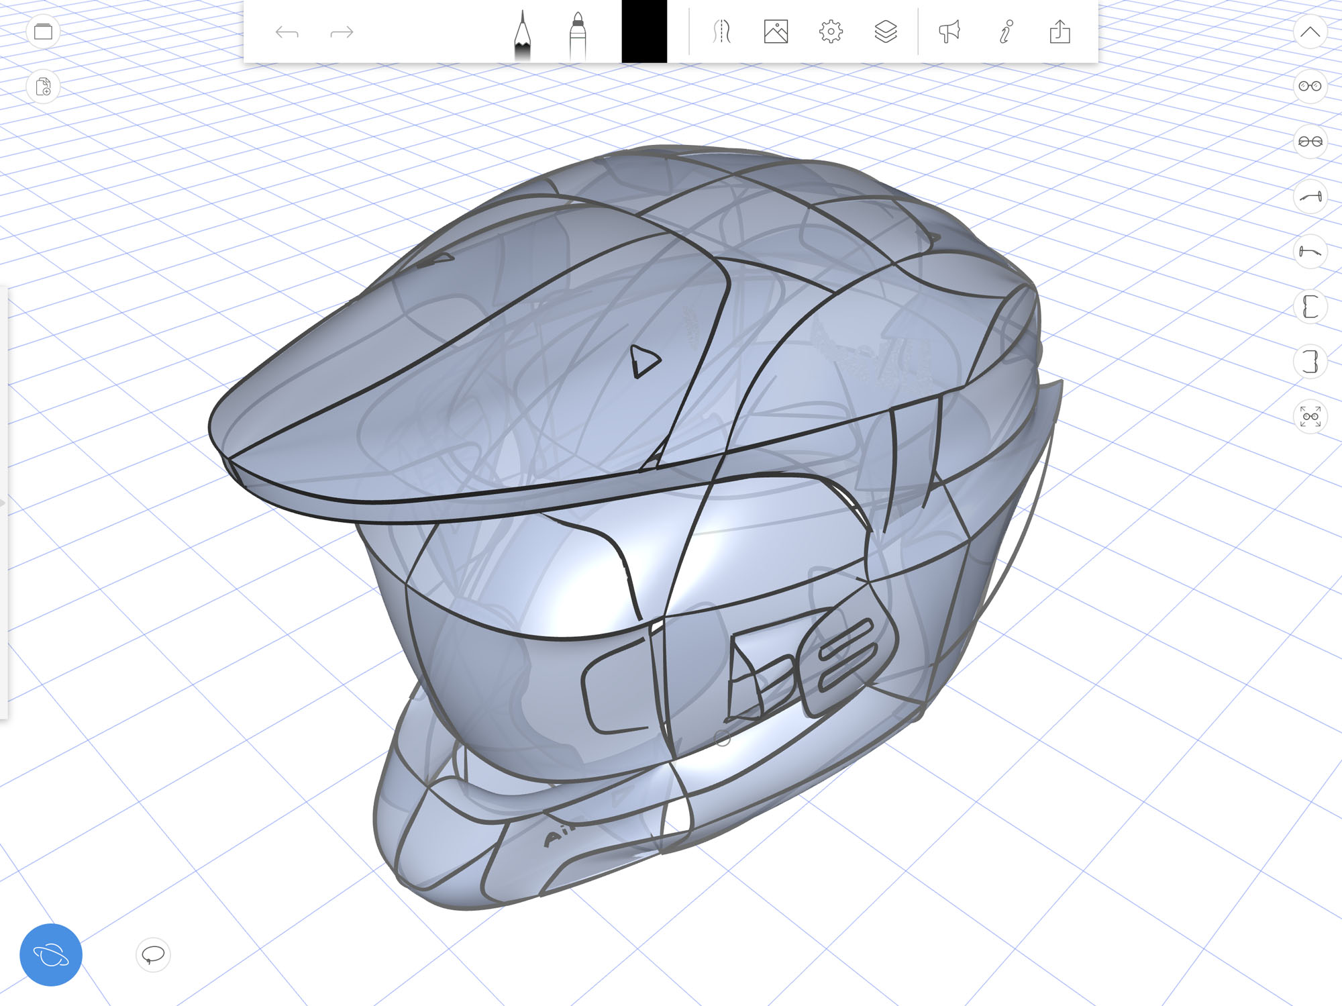Select the marker pen tool

point(577,36)
